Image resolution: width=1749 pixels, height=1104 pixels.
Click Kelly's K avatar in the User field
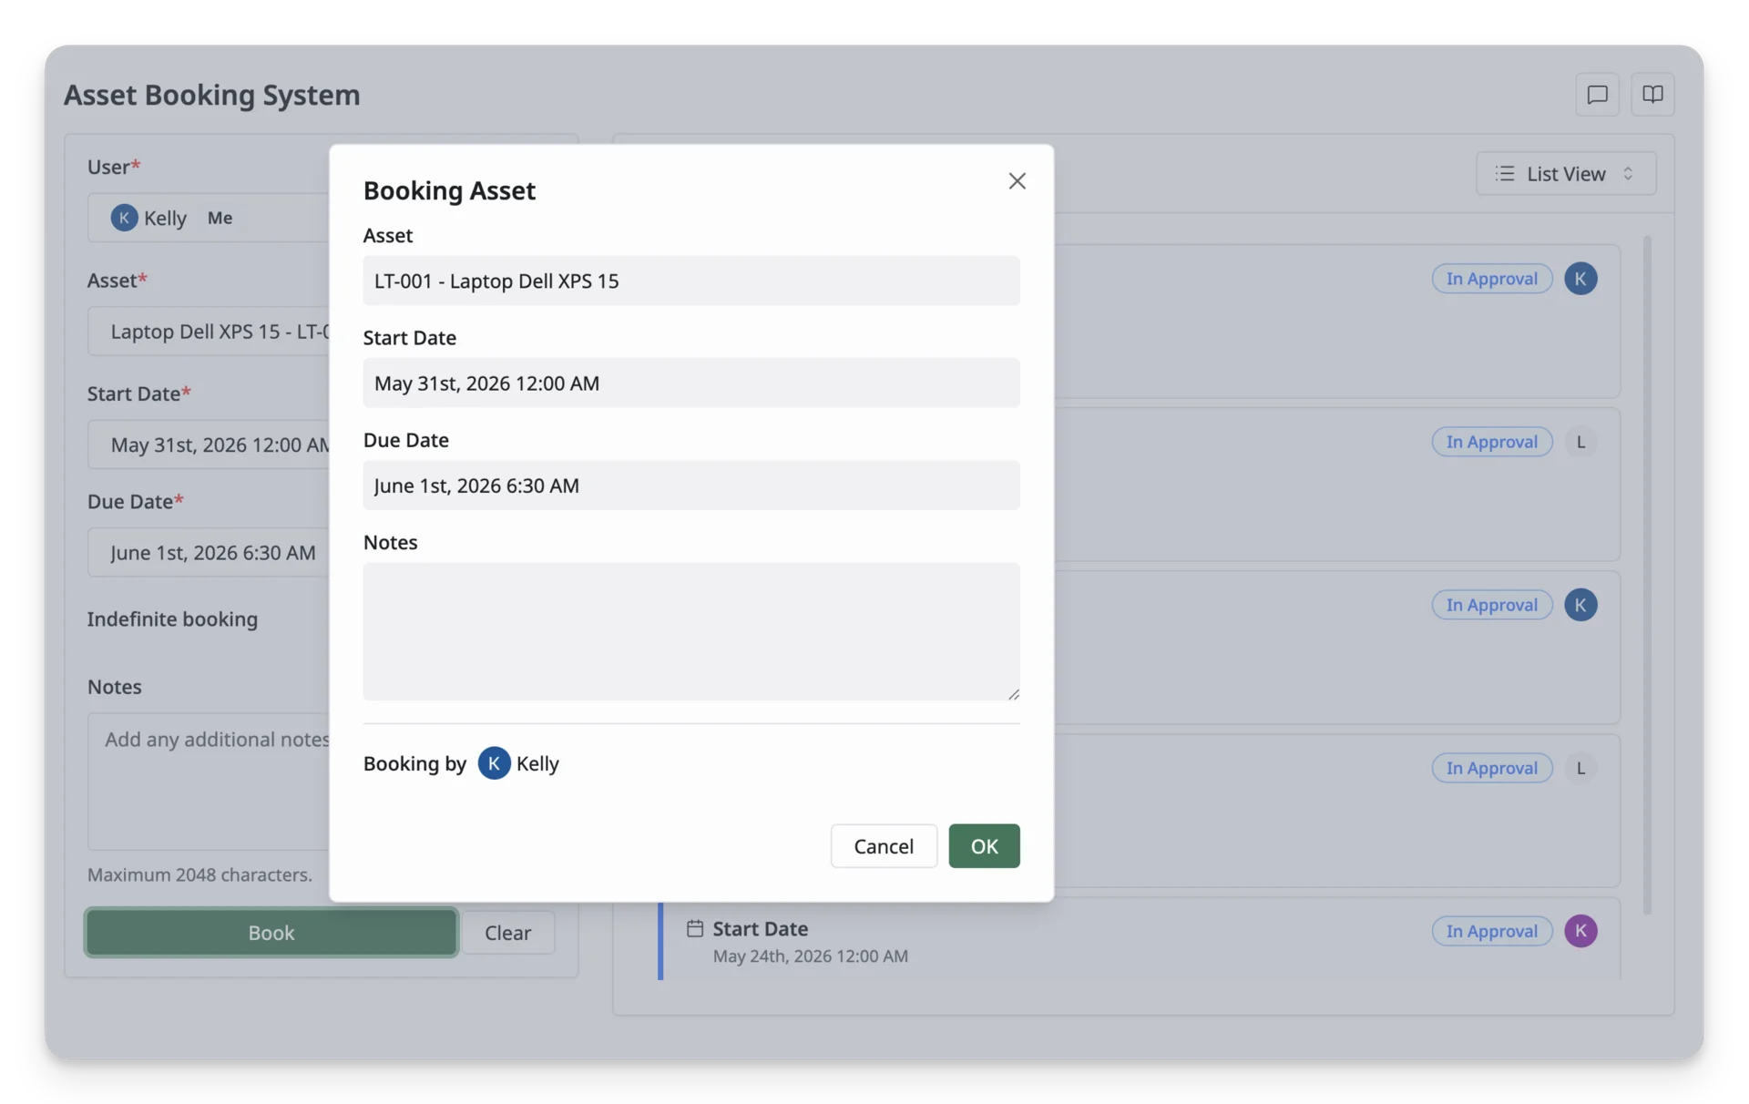[x=124, y=217]
